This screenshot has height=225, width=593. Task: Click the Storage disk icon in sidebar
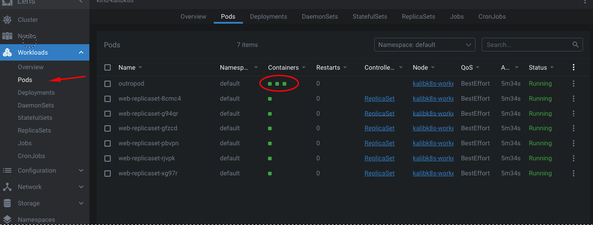[x=7, y=203]
